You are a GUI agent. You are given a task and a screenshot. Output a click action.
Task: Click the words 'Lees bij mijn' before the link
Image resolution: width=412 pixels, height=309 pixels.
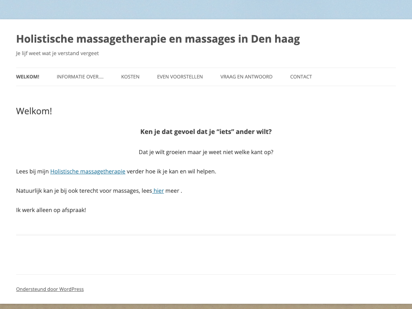coord(32,171)
